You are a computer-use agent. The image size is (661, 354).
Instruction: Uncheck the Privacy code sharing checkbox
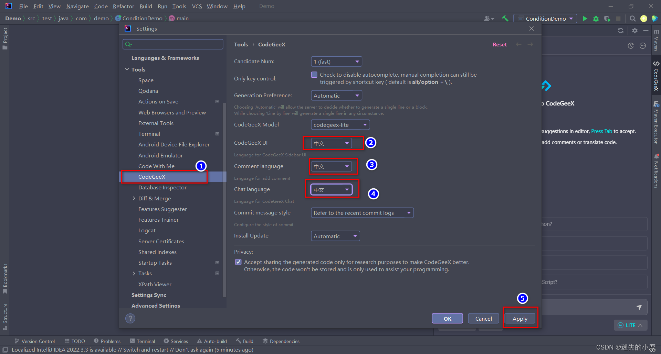(x=238, y=262)
